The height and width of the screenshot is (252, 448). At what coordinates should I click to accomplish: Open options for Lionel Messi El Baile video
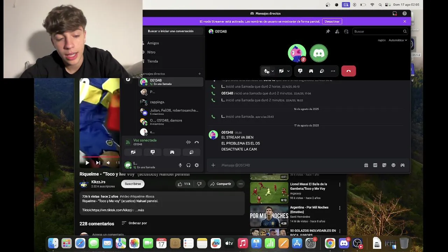(339, 184)
